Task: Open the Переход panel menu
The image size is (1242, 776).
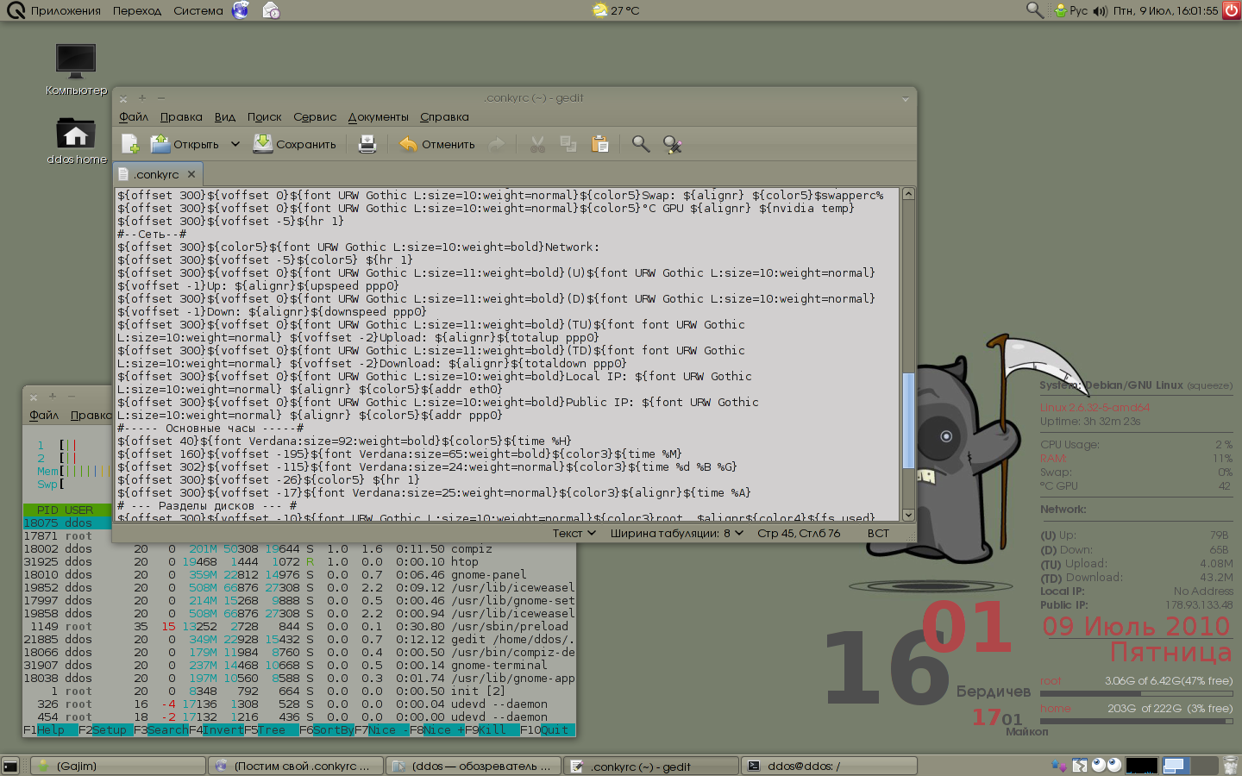Action: [137, 10]
